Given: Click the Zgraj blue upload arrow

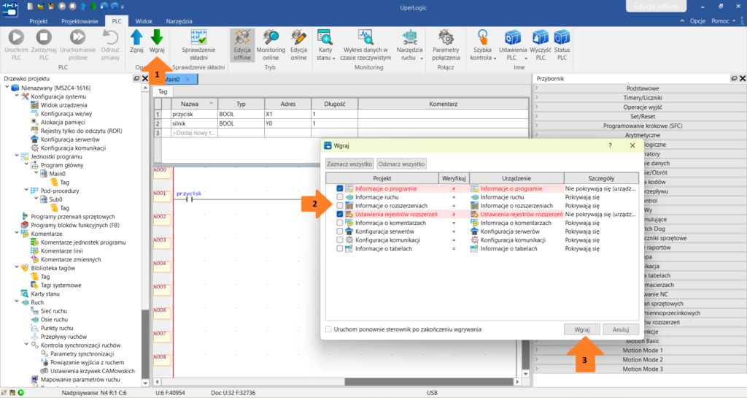Looking at the screenshot, I should 136,37.
